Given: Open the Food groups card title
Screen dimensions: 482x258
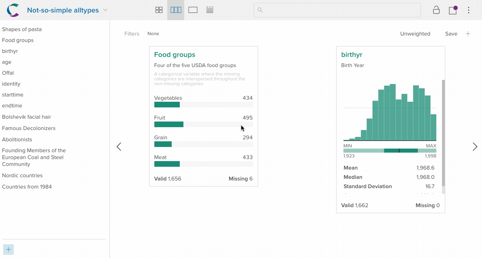Looking at the screenshot, I should pos(175,55).
